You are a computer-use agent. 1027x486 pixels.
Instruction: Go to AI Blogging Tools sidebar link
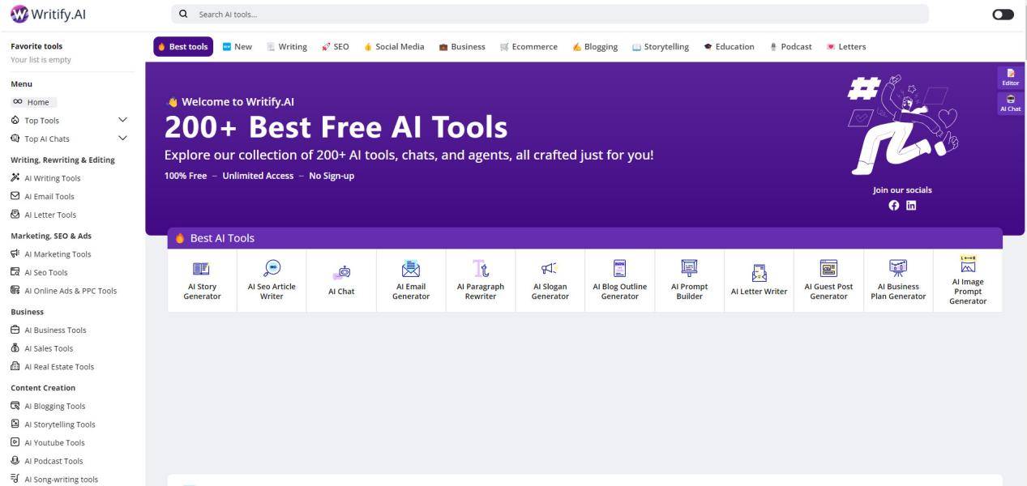(54, 407)
